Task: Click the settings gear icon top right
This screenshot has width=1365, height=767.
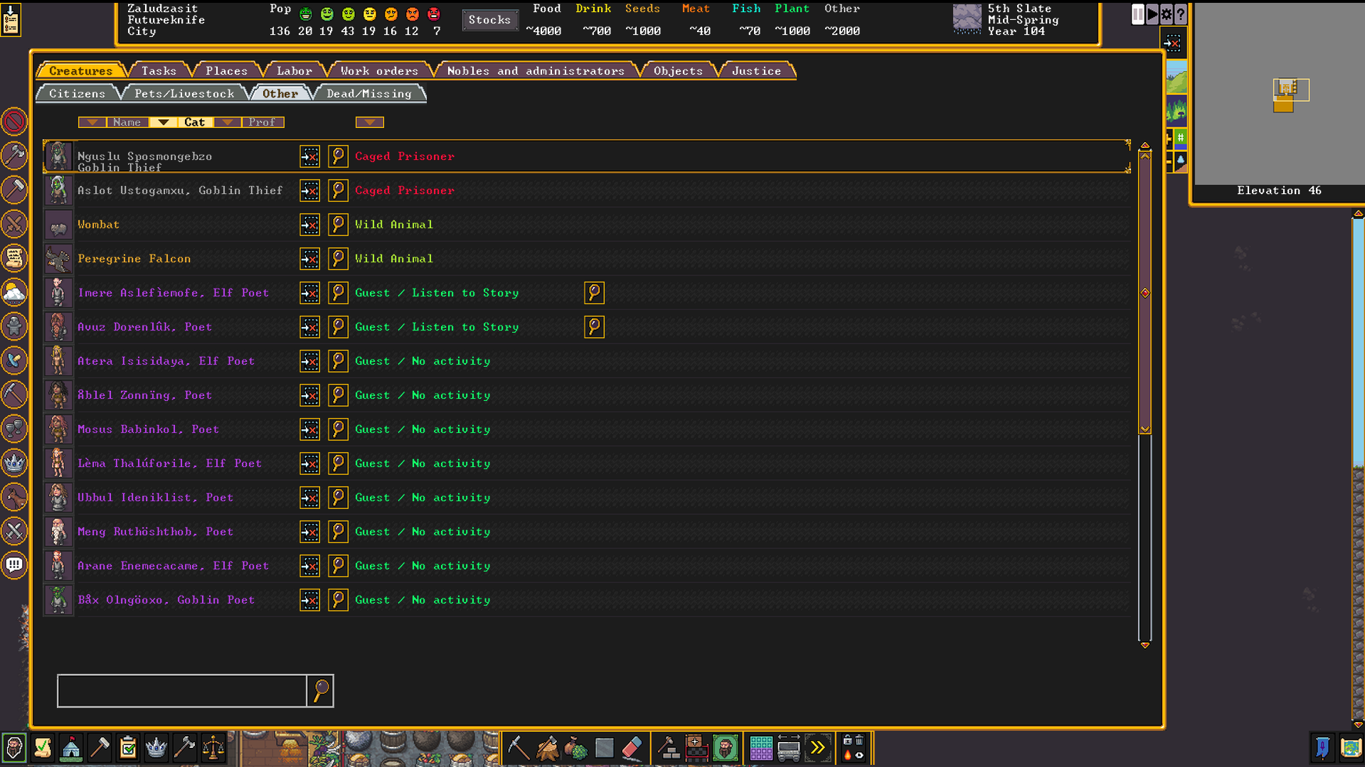Action: [1166, 14]
